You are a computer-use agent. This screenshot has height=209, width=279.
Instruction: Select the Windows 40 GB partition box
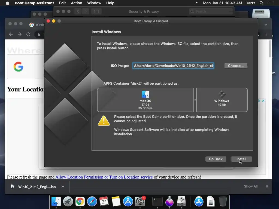(222, 100)
